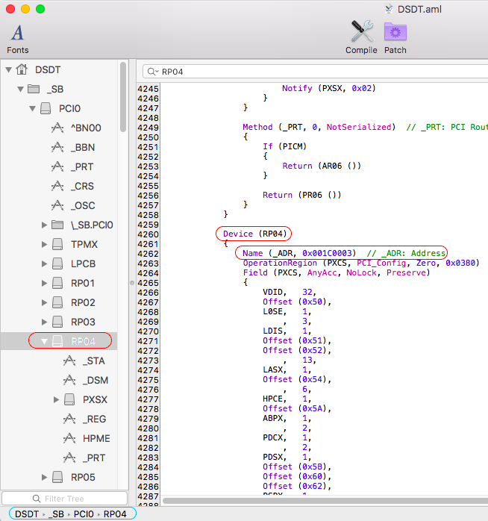Open the Fonts tool in toolbar
Viewport: 488px width, 521px height.
pos(17,33)
